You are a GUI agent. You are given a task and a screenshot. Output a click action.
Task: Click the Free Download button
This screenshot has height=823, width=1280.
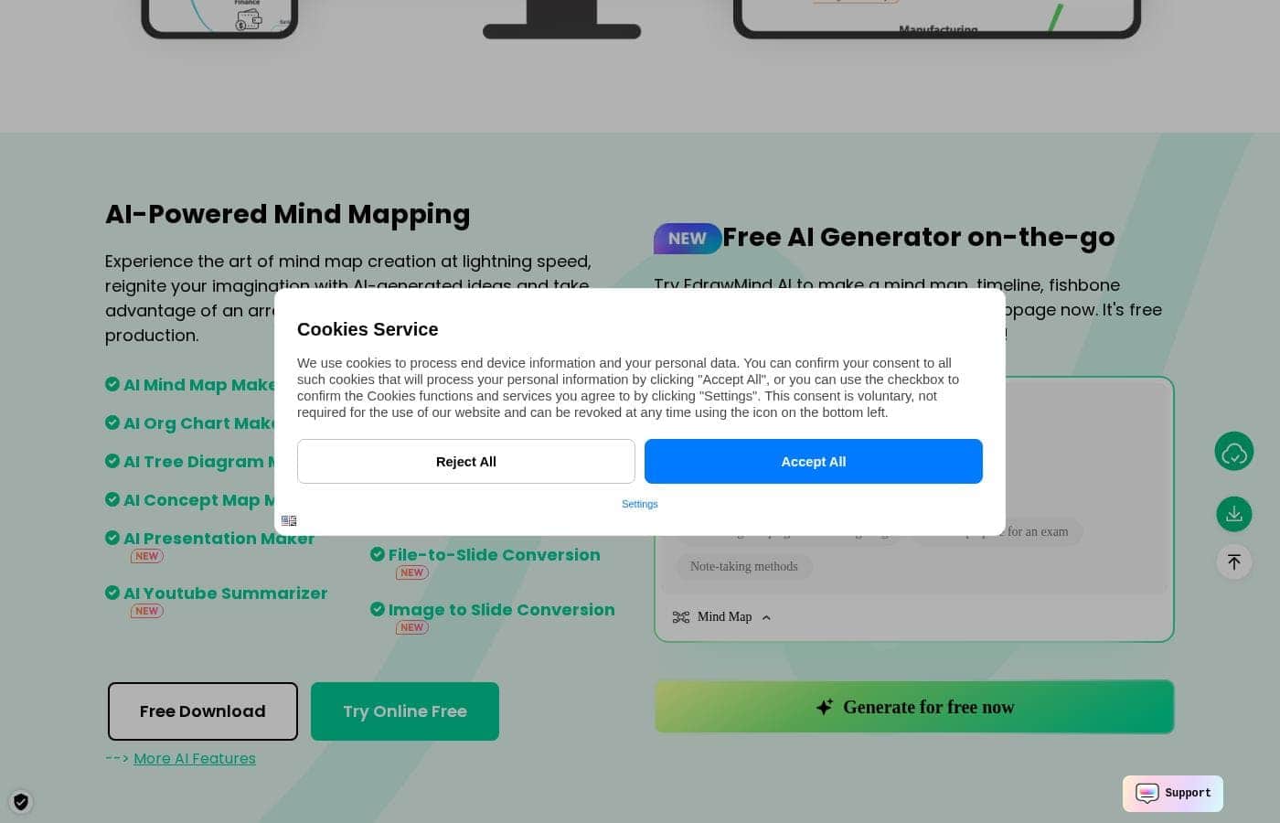coord(203,711)
